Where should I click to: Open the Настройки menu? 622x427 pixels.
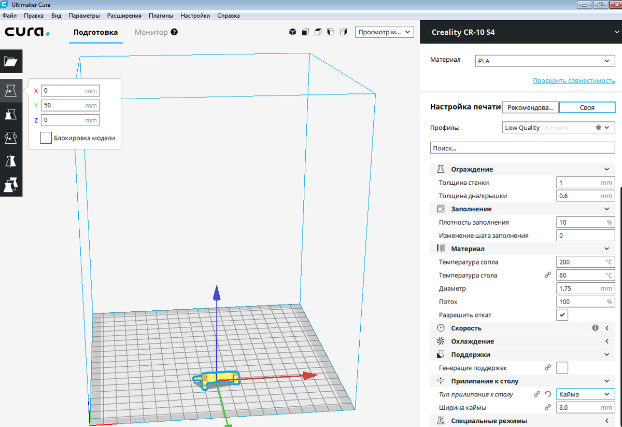click(195, 16)
